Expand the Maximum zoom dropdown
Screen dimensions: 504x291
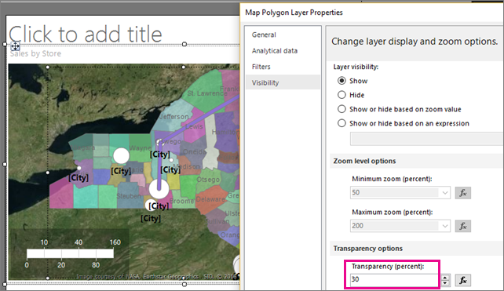click(x=445, y=226)
